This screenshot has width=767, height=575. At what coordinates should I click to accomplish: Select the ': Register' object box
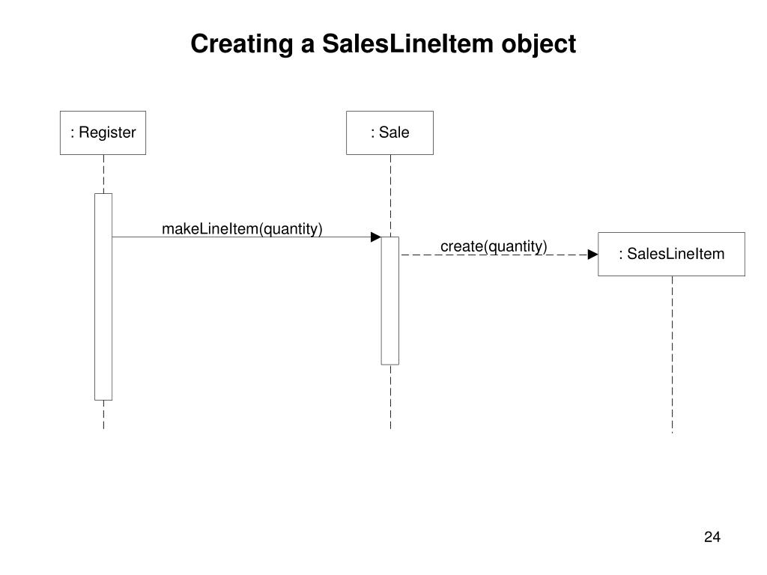coord(103,133)
